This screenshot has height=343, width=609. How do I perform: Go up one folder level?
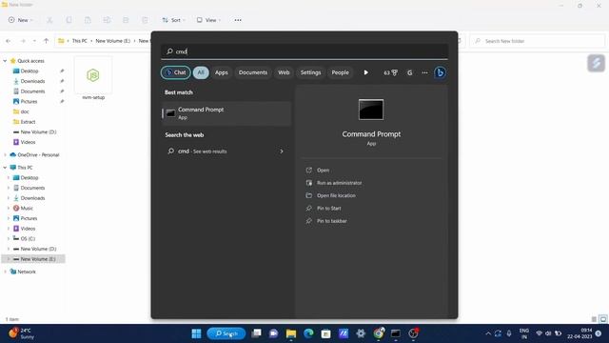click(46, 41)
